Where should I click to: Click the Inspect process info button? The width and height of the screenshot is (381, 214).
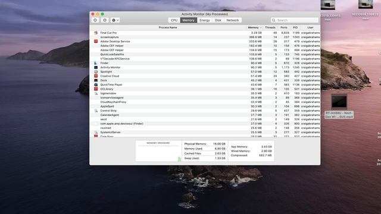[x=105, y=20]
